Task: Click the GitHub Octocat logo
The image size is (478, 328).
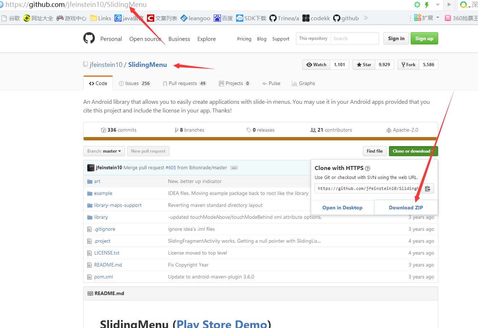Action: click(x=89, y=38)
